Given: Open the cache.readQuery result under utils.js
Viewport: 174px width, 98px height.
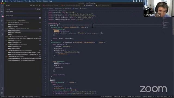Looking at the screenshot, I should pyautogui.click(x=25, y=39).
